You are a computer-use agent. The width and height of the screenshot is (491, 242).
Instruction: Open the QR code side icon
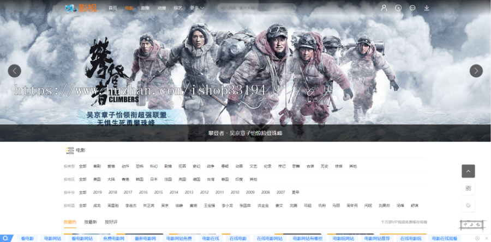(468, 188)
